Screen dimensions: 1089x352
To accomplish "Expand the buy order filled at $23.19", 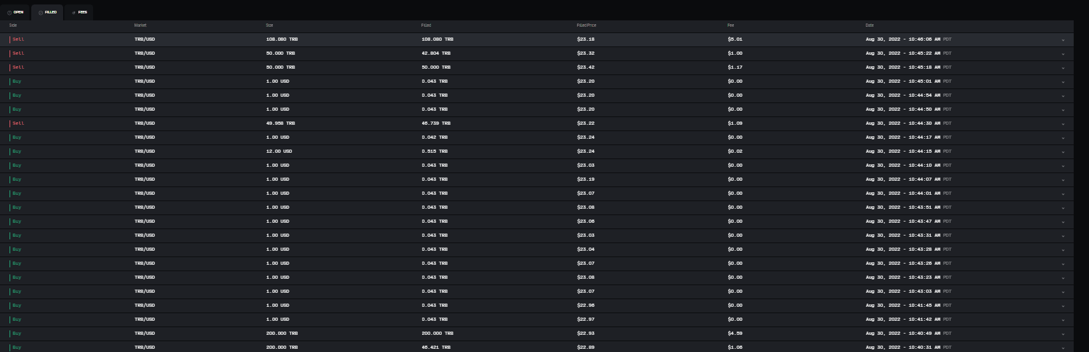I will click(1063, 180).
